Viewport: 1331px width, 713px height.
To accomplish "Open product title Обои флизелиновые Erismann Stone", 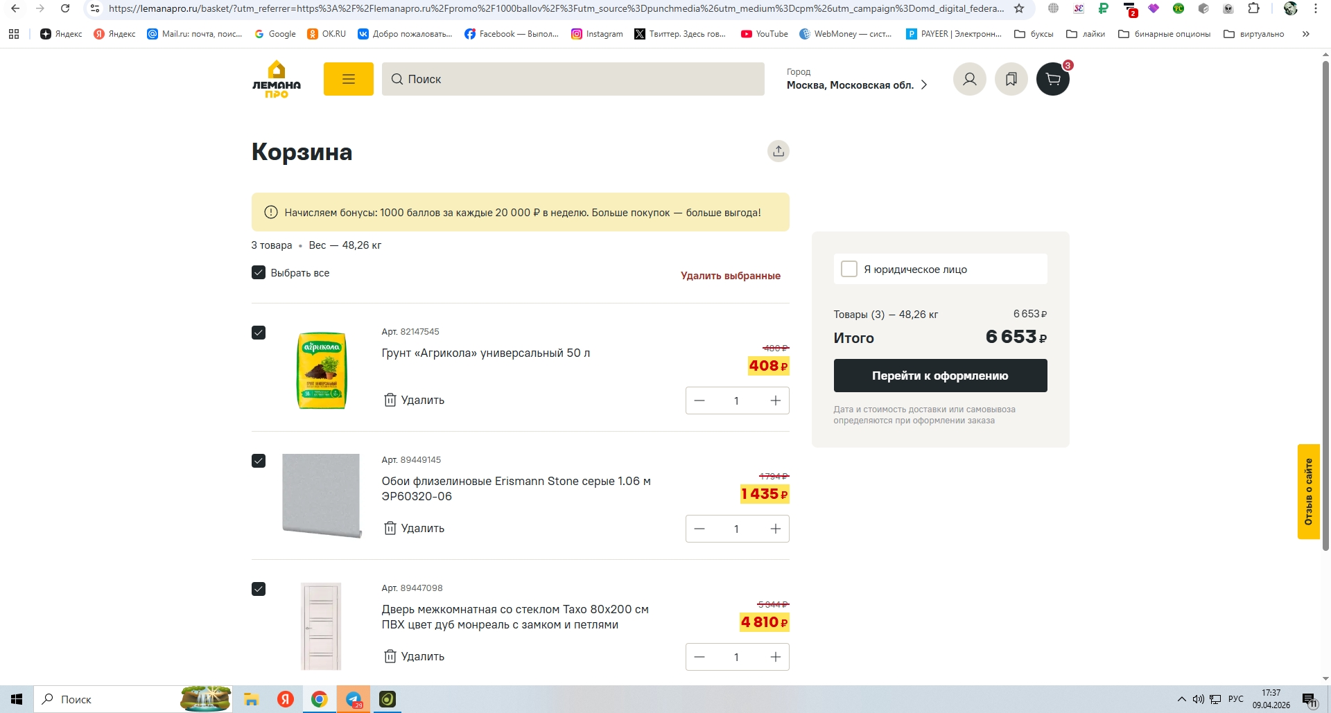I will pyautogui.click(x=516, y=488).
